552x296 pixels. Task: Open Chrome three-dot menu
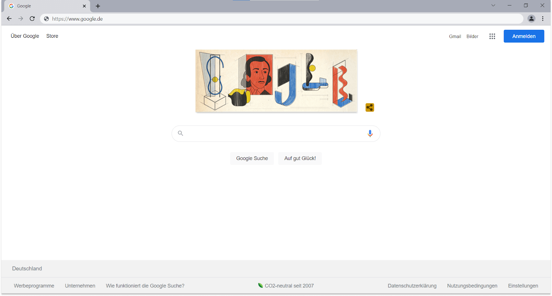[x=543, y=19]
